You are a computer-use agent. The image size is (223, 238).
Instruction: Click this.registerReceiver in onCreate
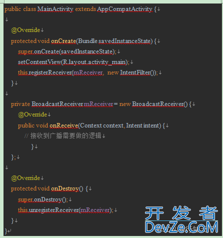[45, 72]
